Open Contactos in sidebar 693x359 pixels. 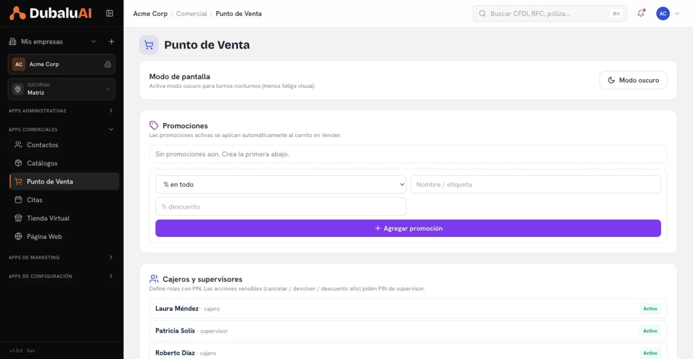point(64,145)
